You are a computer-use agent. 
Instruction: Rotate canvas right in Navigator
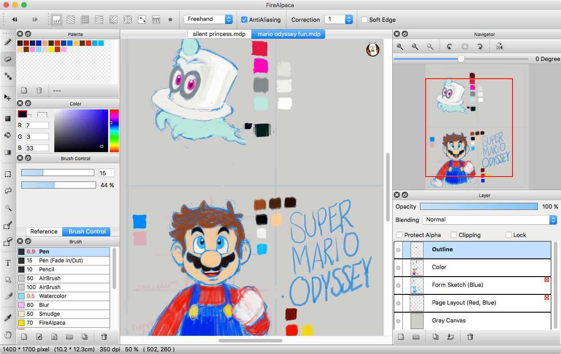(x=480, y=46)
